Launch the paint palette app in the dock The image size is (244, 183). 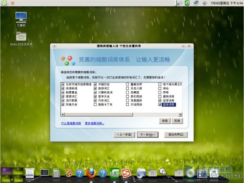pos(68,173)
